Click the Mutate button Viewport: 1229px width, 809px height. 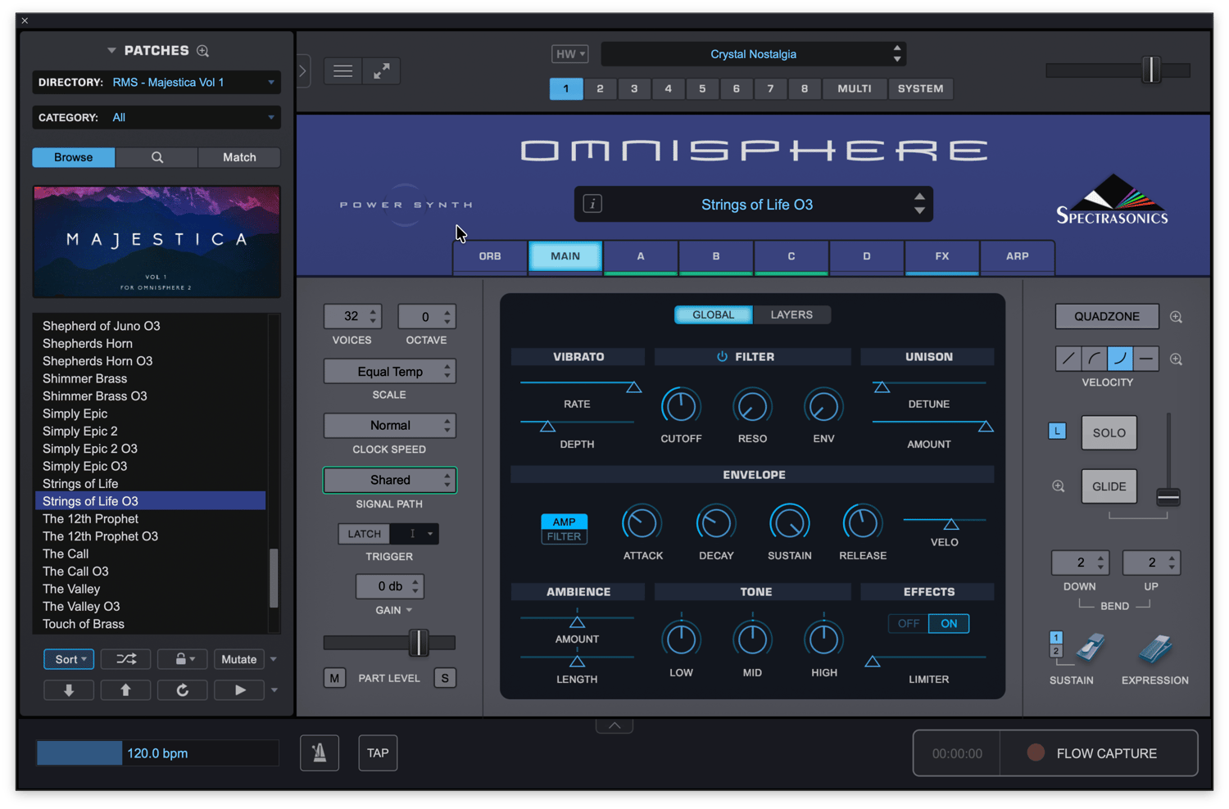coord(239,659)
